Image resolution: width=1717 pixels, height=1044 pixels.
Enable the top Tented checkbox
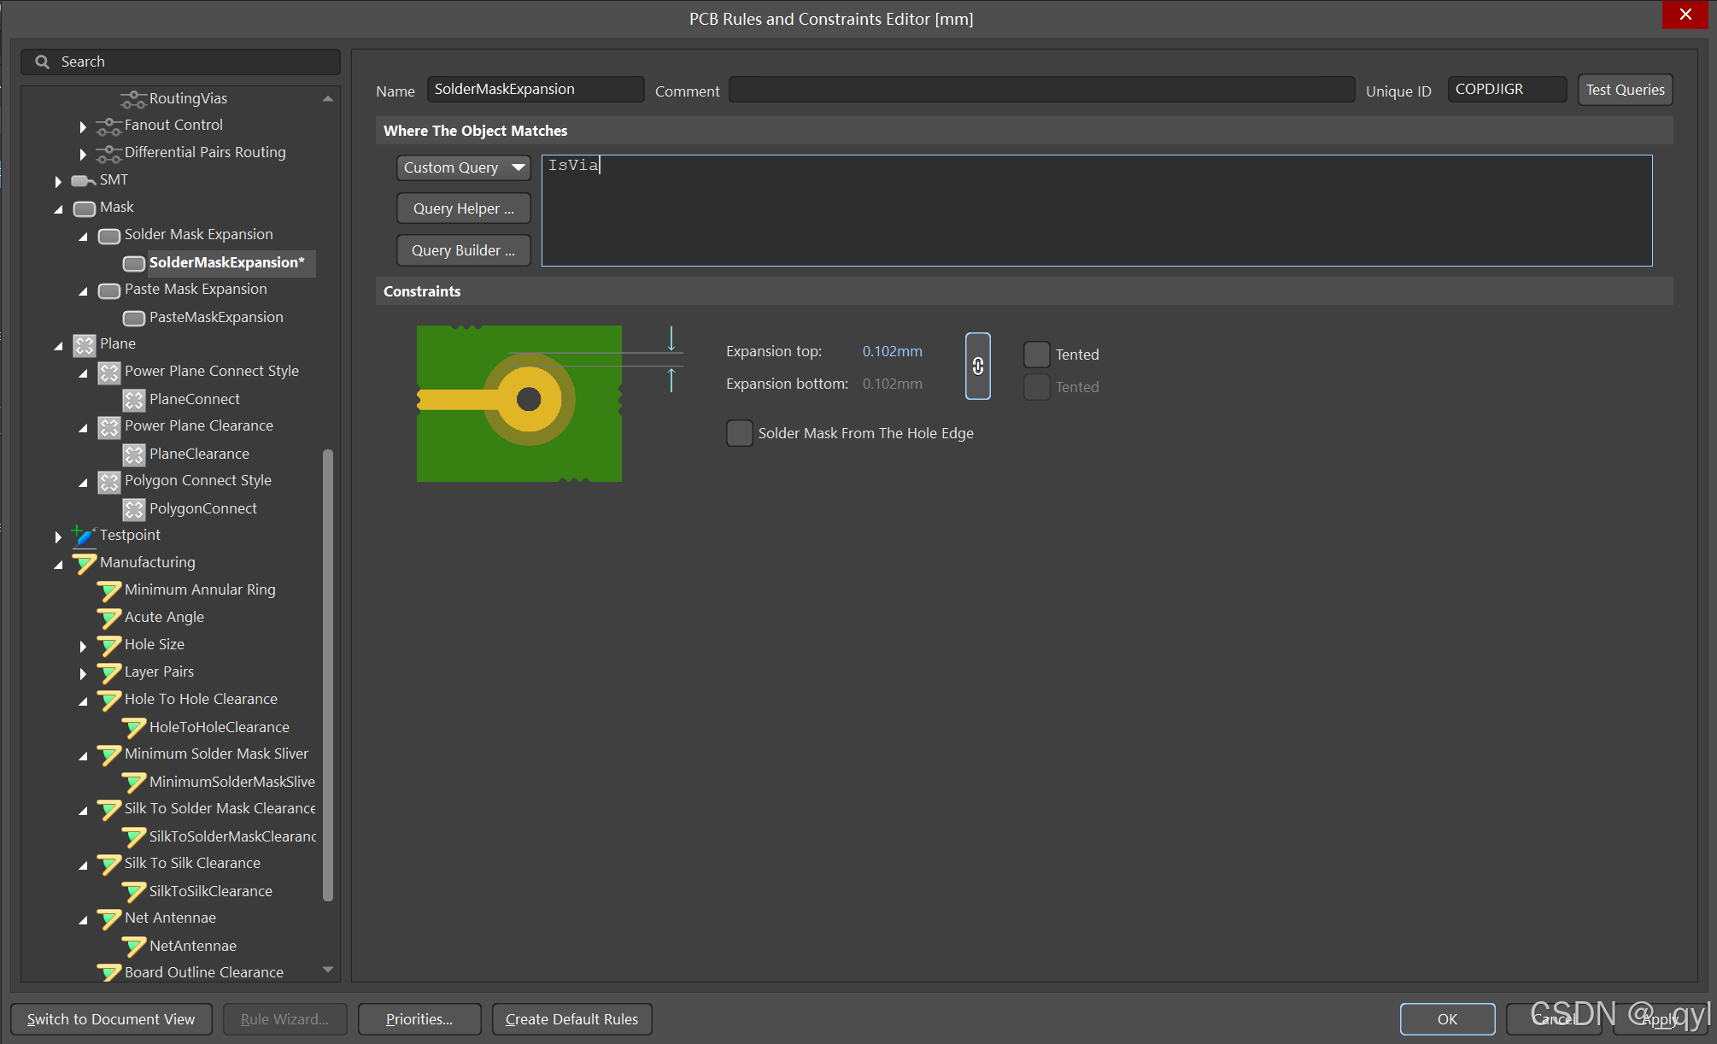coord(1036,354)
